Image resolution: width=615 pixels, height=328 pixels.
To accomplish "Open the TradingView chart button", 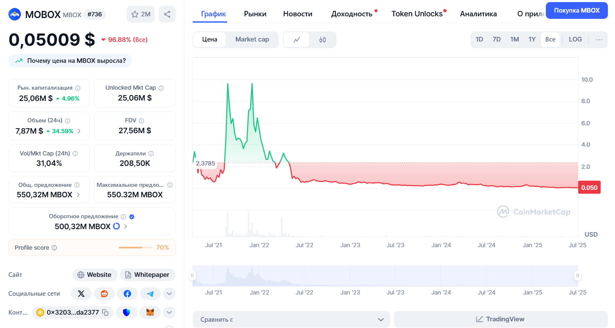I will coord(501,319).
